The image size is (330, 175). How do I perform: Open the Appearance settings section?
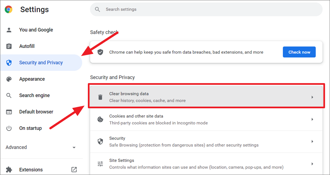pos(32,79)
